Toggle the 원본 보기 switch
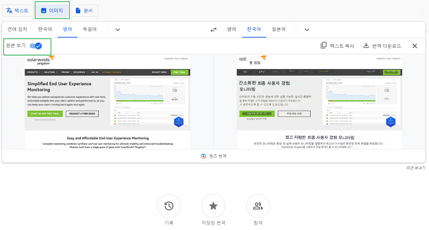 coord(36,46)
